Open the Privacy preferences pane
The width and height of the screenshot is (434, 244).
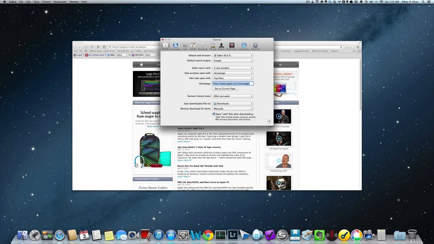[x=221, y=46]
